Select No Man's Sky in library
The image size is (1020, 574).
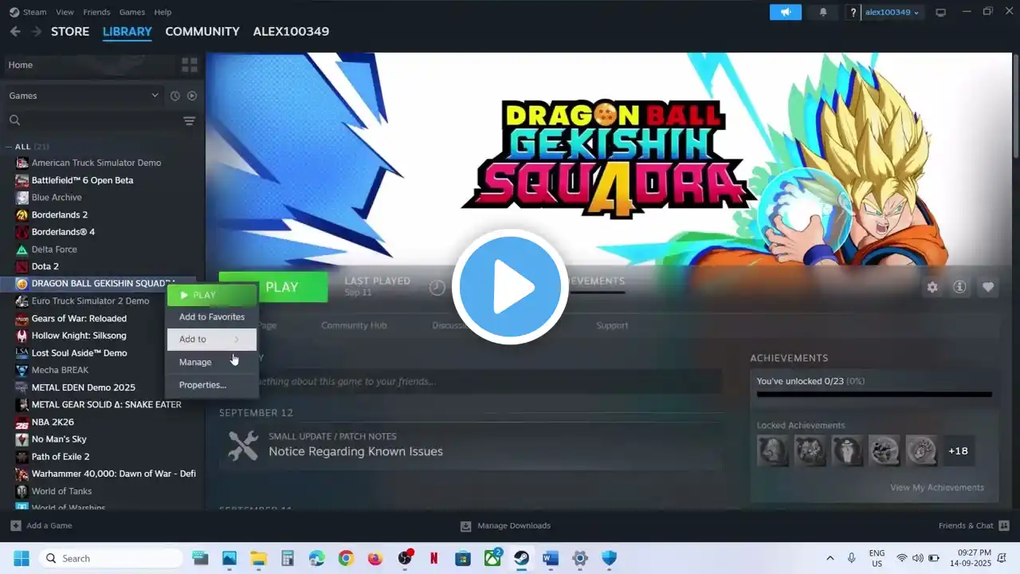(59, 439)
